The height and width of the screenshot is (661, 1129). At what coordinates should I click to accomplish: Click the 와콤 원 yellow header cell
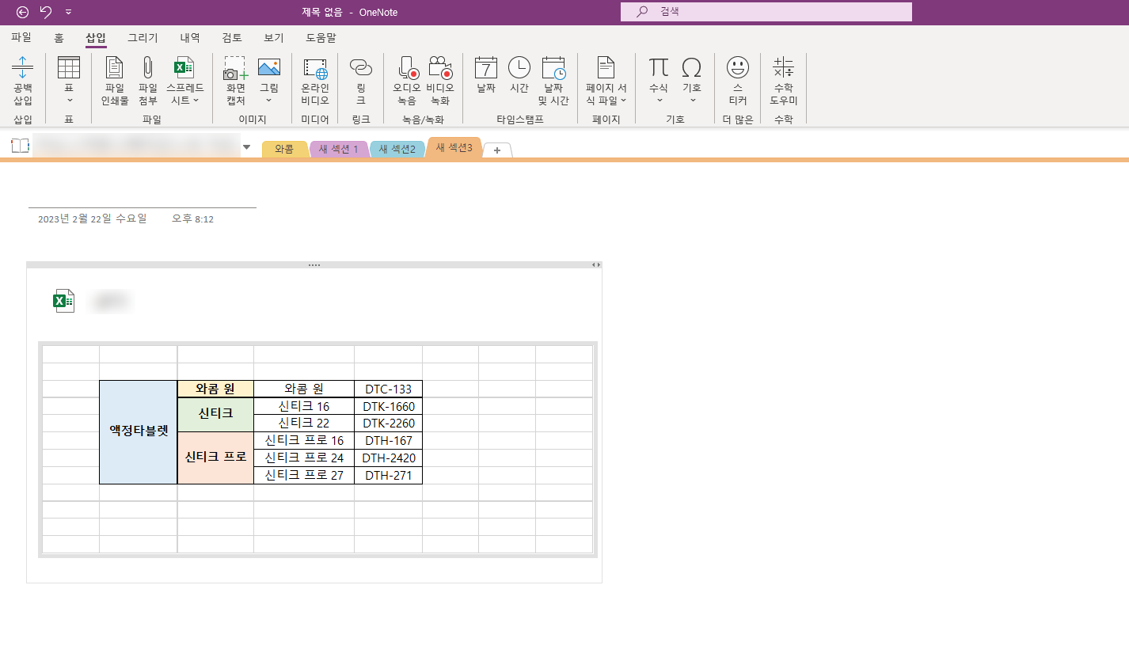[215, 389]
